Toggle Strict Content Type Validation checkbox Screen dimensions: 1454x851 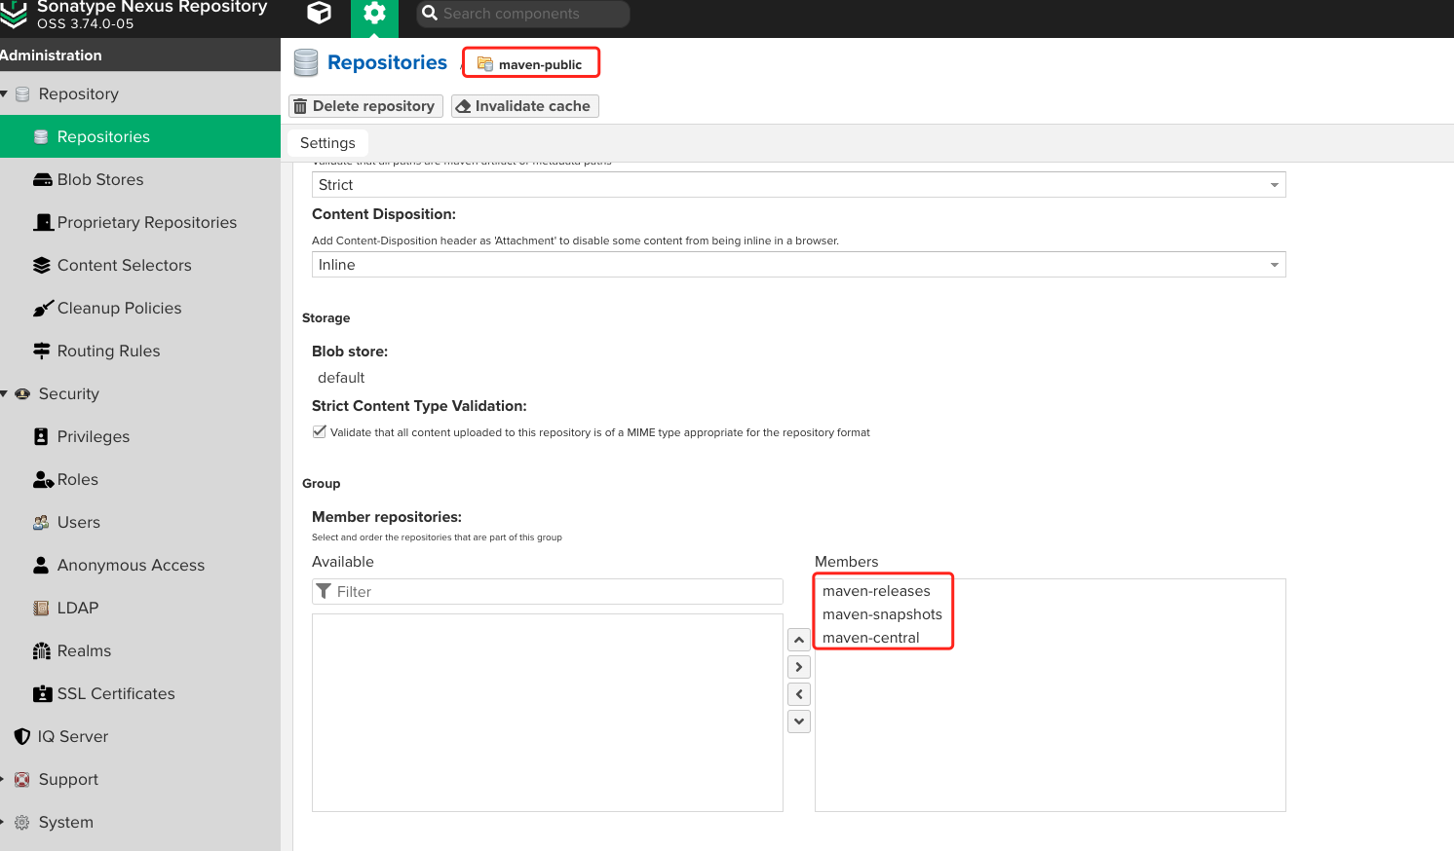(x=319, y=432)
